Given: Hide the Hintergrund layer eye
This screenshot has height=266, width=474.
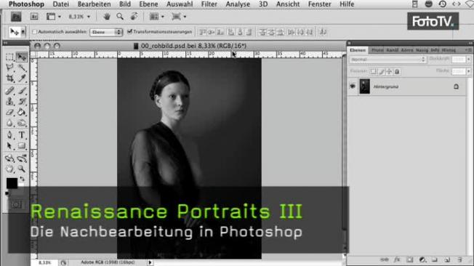Looking at the screenshot, I should click(353, 86).
